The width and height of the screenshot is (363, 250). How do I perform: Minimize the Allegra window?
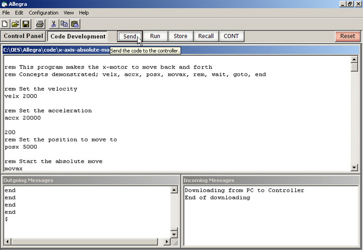click(x=343, y=4)
